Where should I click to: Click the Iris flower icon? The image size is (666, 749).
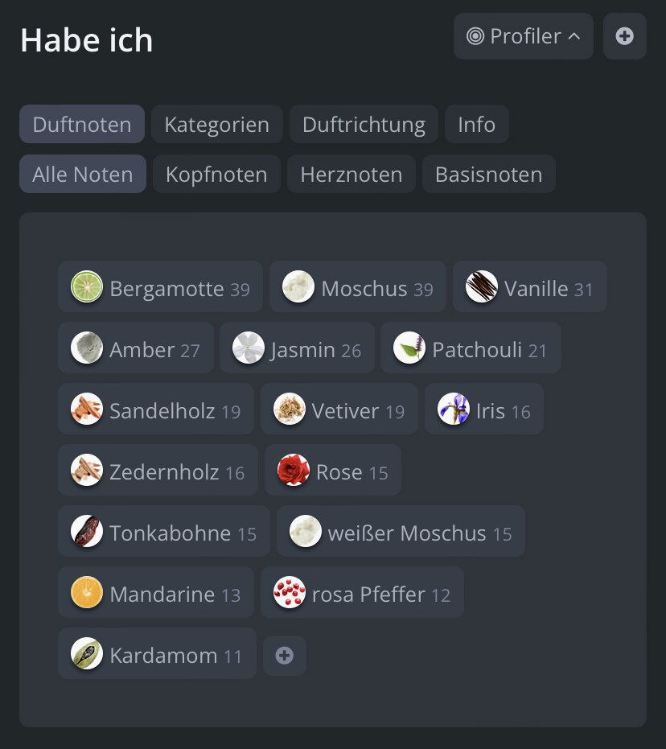click(454, 409)
